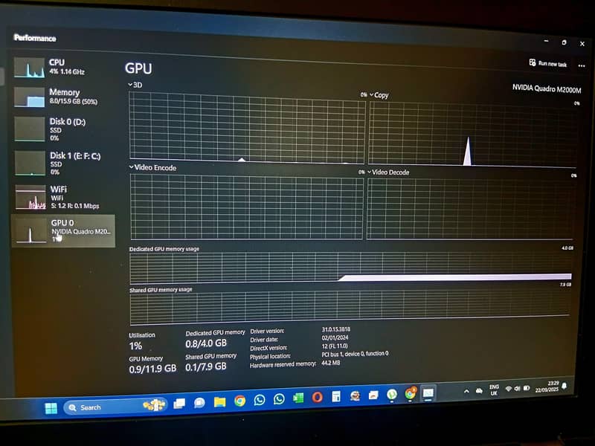The width and height of the screenshot is (595, 446).
Task: Click driver version 31.0.15.3818
Action: [336, 329]
